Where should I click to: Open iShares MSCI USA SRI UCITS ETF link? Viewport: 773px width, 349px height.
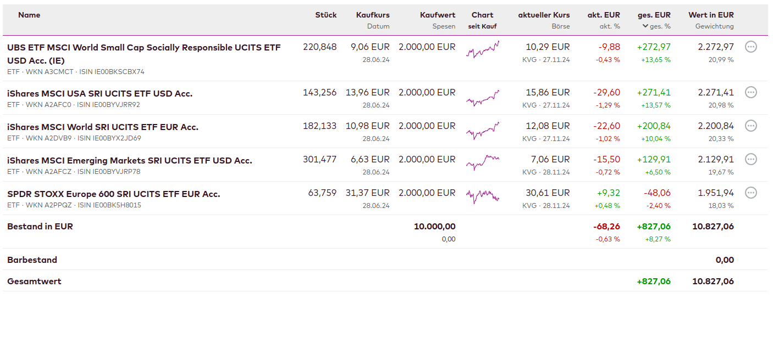click(x=100, y=94)
